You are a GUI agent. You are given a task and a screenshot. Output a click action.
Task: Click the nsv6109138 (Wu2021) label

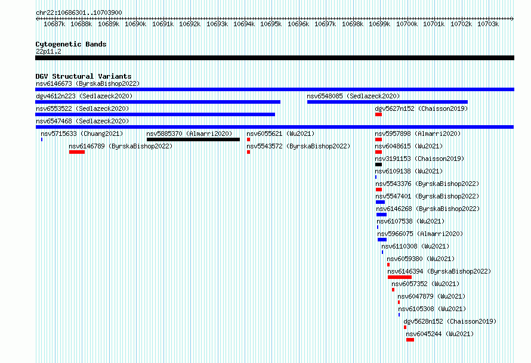(409, 171)
